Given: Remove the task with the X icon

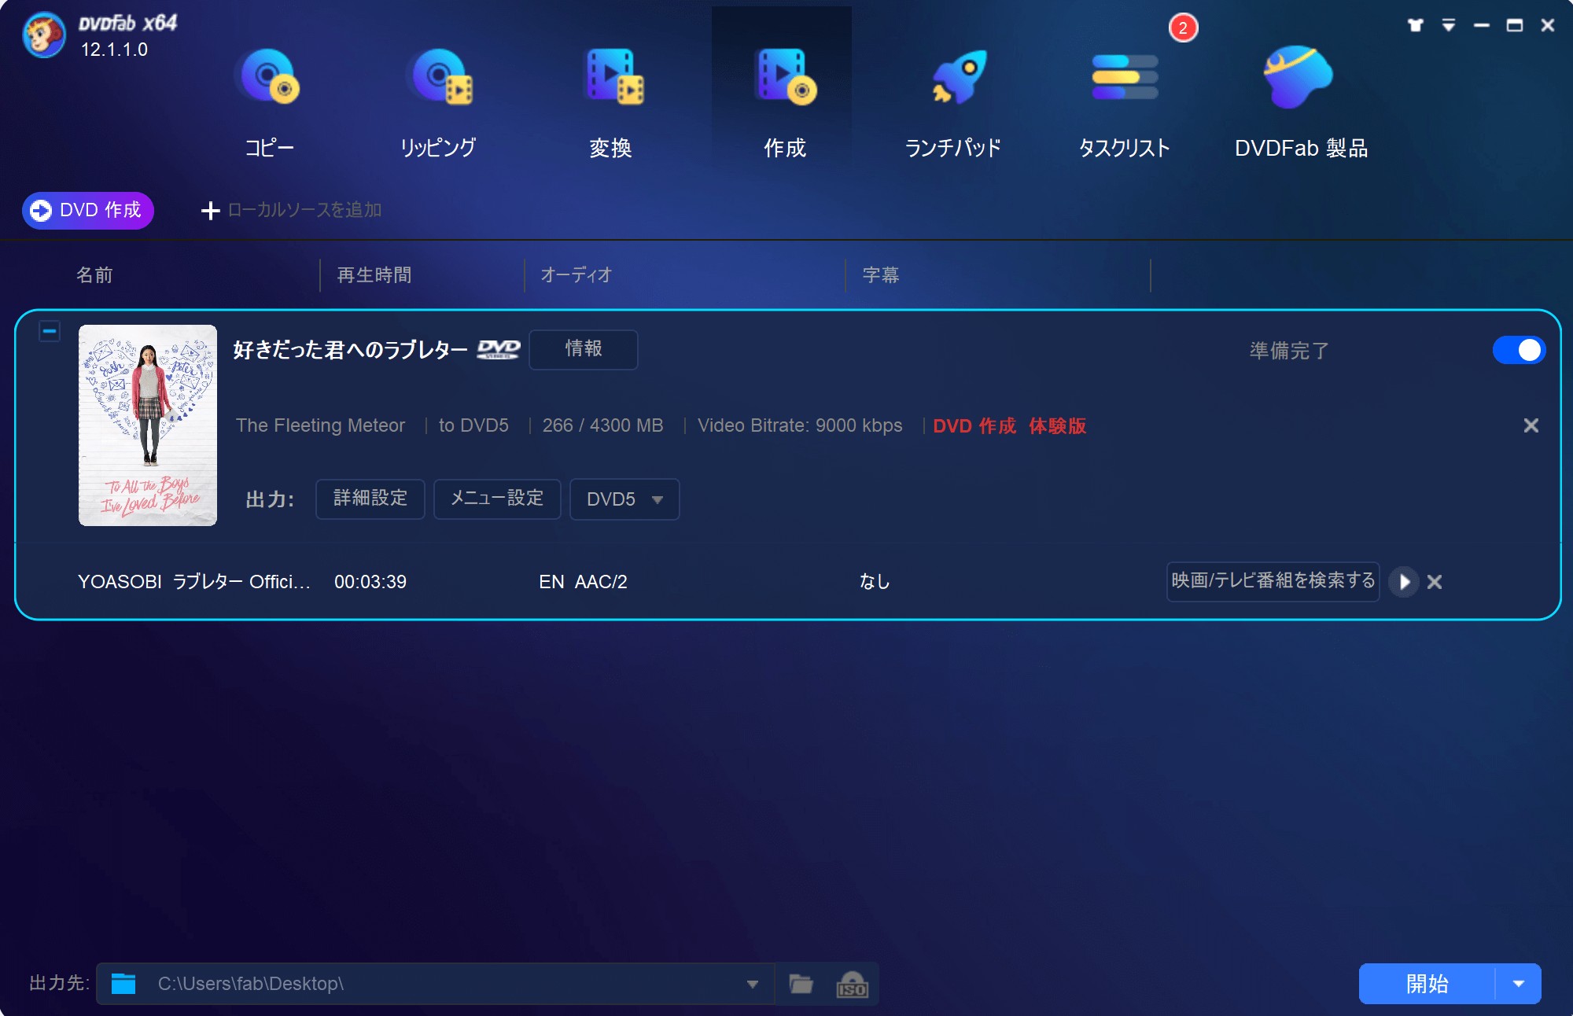Looking at the screenshot, I should (x=1531, y=425).
